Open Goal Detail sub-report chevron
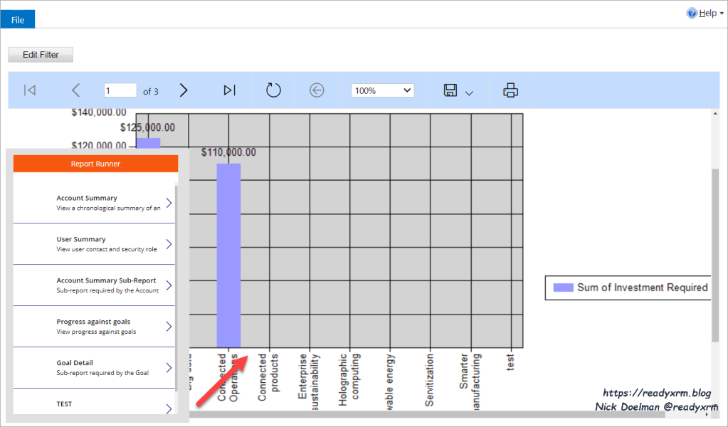Screen dimensions: 728x427 [169, 368]
